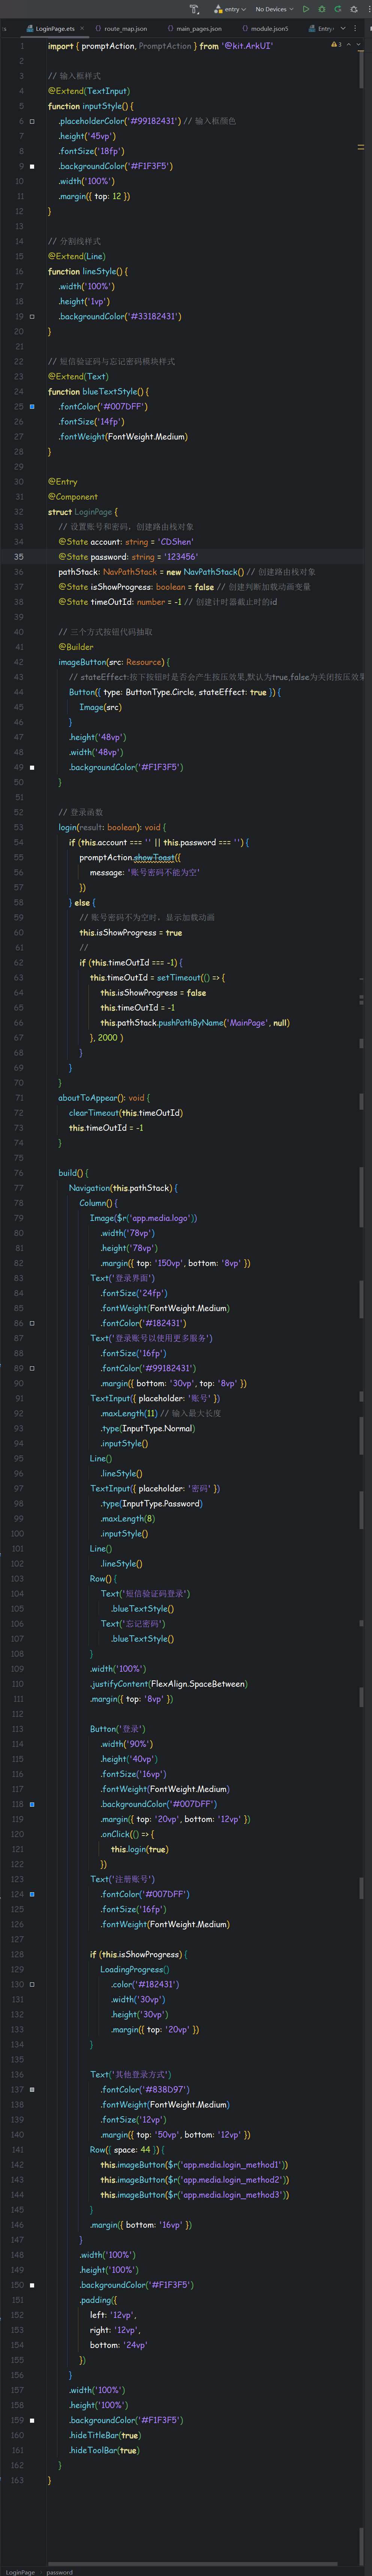372x2576 pixels.
Task: Click LoginPage in the bottom breadcrumb
Action: [x=20, y=2571]
